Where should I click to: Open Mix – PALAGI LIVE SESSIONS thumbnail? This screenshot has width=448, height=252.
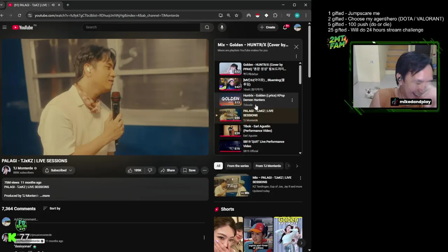(x=232, y=185)
